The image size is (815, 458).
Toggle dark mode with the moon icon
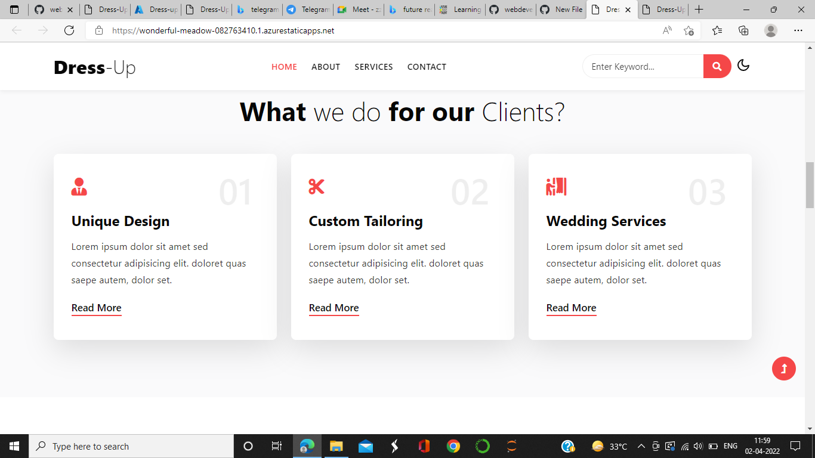[x=743, y=66]
